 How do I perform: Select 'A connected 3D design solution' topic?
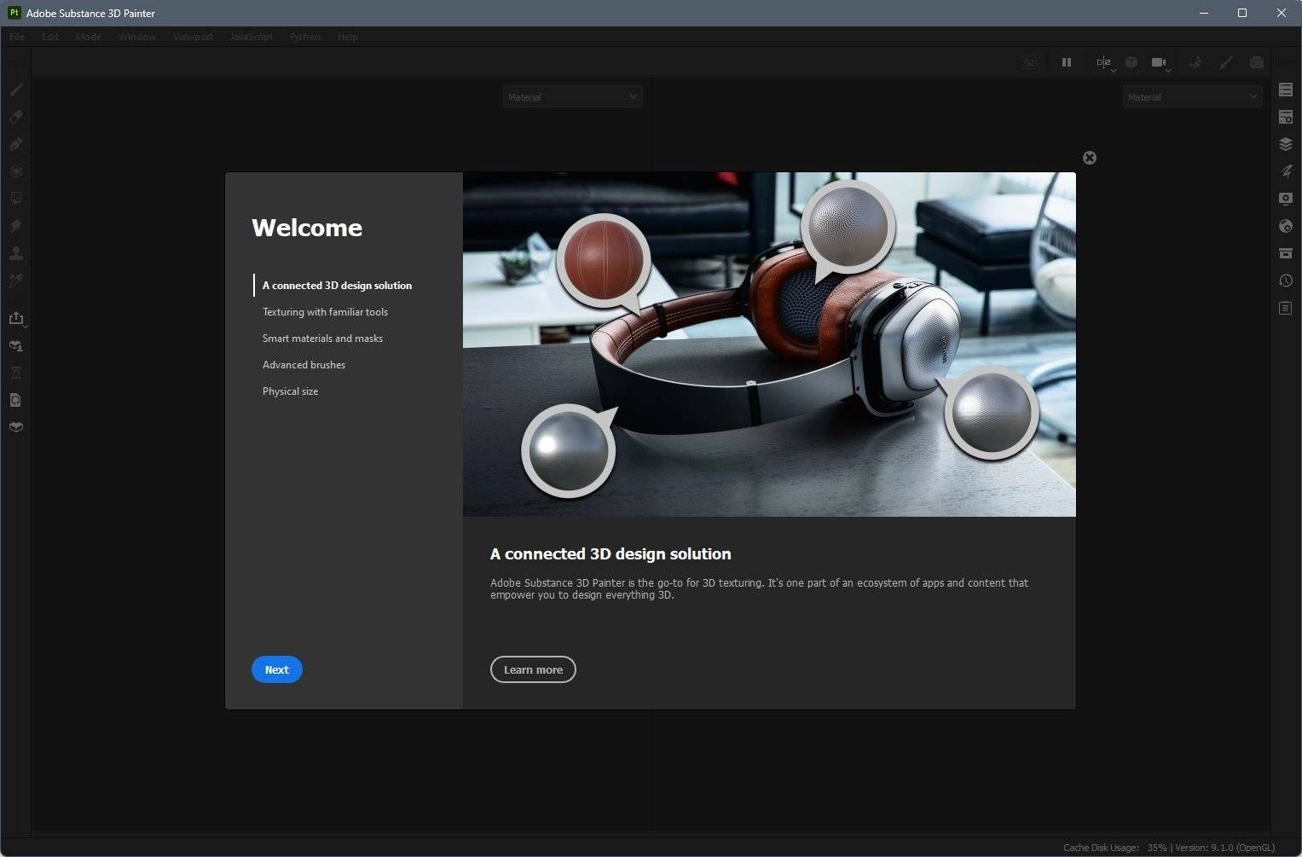tap(337, 286)
